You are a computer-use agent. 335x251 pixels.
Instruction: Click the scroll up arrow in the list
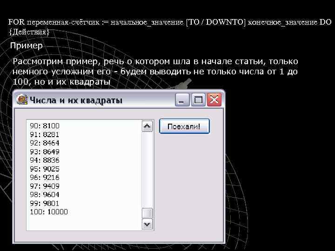pyautogui.click(x=147, y=126)
